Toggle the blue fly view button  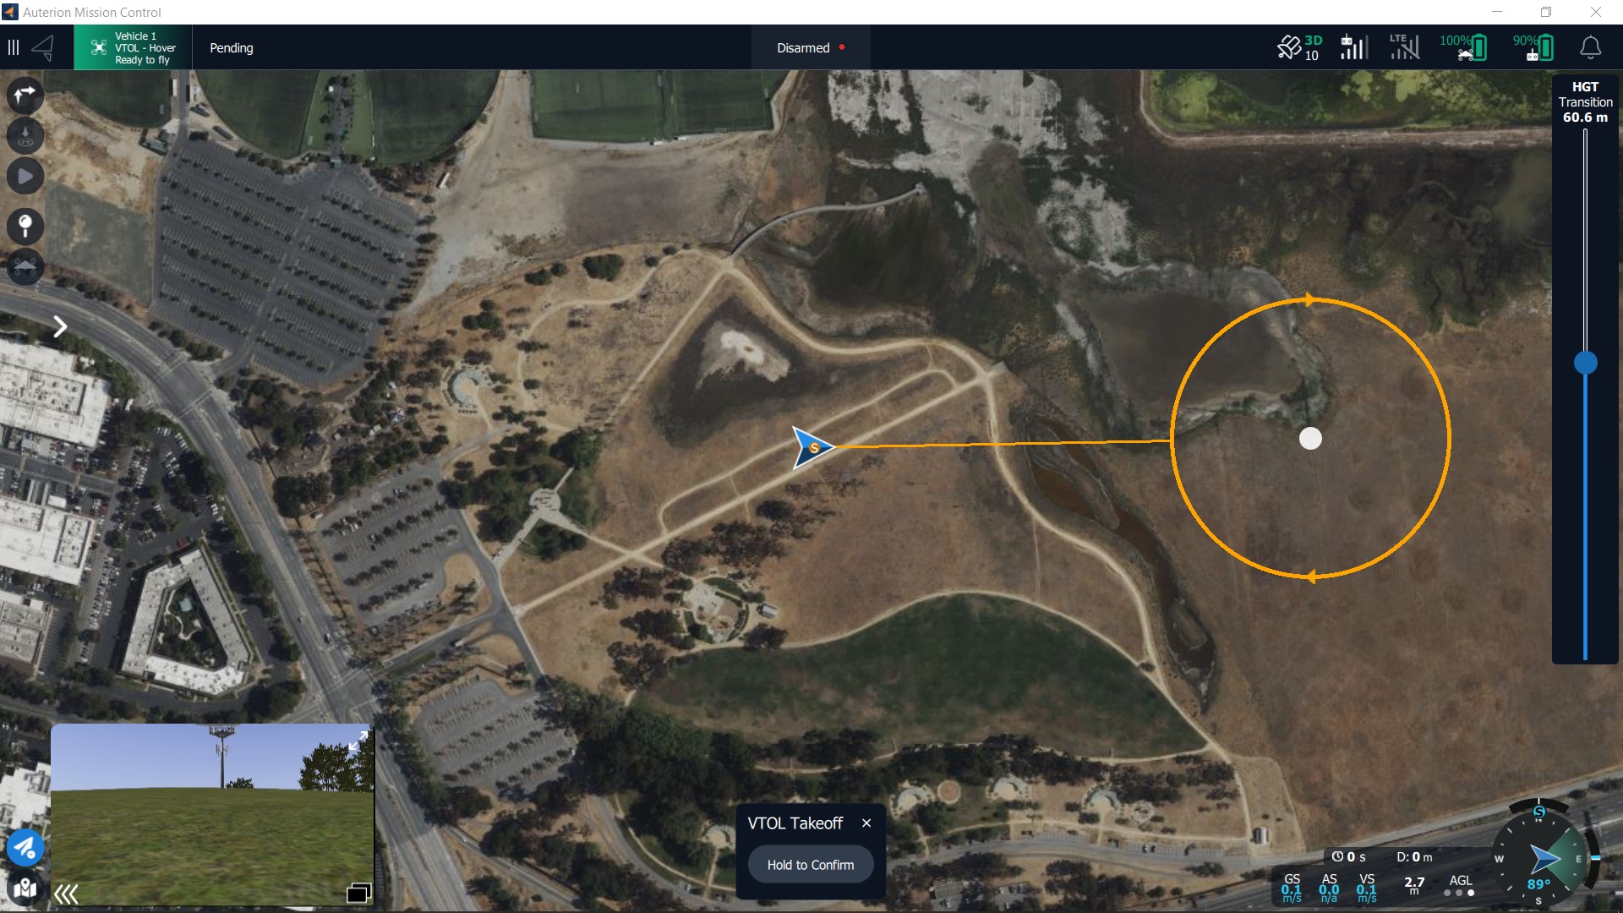coord(25,847)
